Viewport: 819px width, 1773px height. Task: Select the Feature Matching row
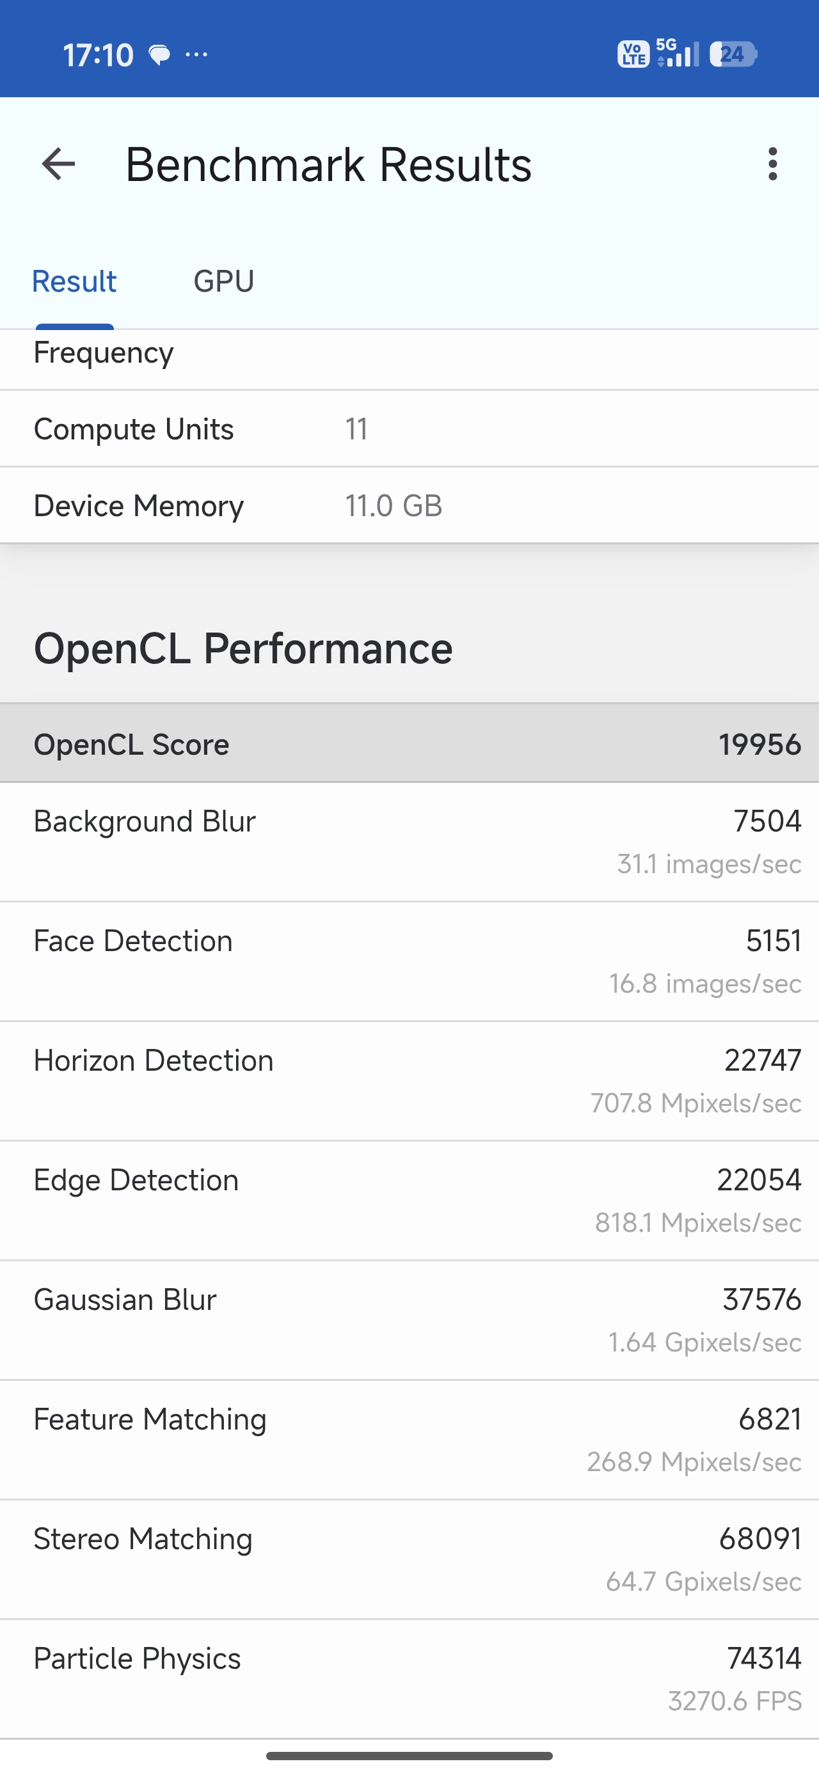pyautogui.click(x=409, y=1439)
